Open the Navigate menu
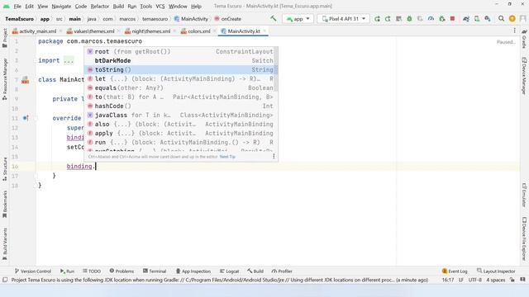529x297 pixels. coord(61,6)
